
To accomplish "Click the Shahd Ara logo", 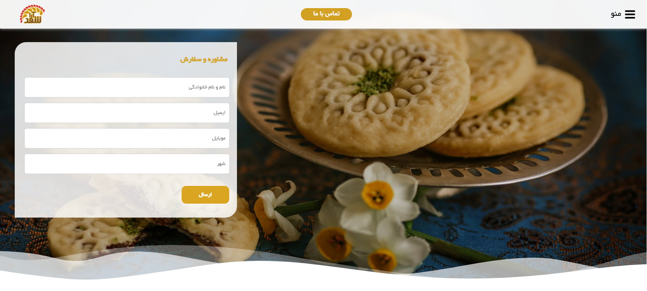I will click(33, 14).
